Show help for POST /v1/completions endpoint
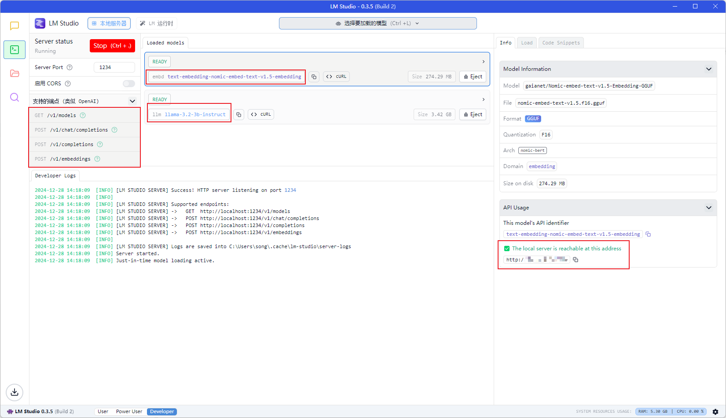Viewport: 726px width, 418px height. pyautogui.click(x=100, y=144)
